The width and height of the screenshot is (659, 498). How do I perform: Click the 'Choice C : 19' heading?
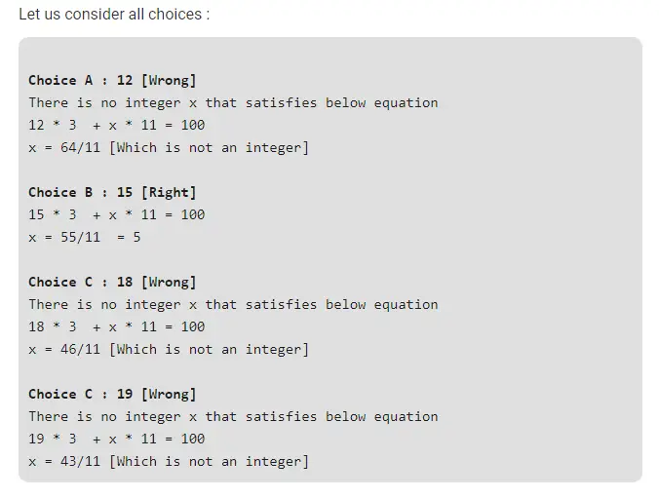81,394
